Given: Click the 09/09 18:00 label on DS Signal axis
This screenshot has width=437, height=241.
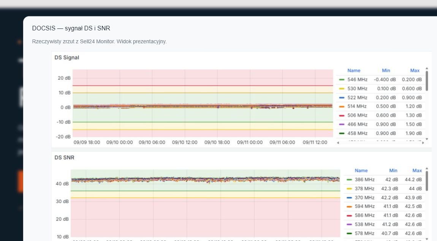Looking at the screenshot, I should point(87,142).
